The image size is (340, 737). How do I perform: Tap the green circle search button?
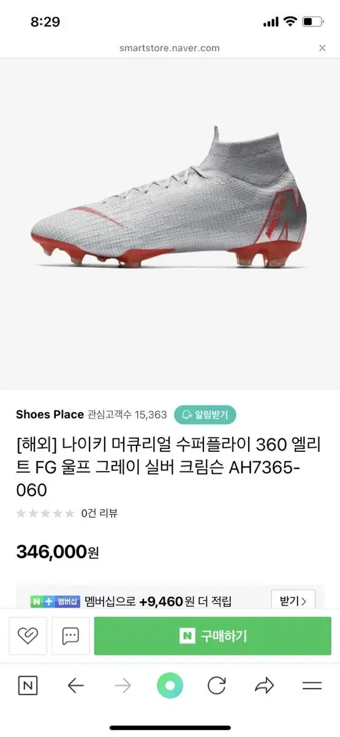point(170,685)
